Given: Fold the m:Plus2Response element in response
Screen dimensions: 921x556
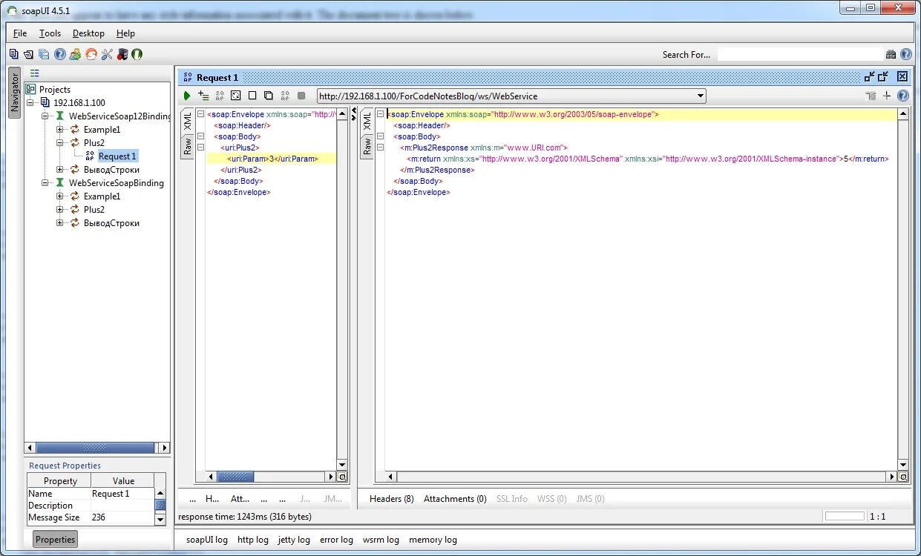Looking at the screenshot, I should pyautogui.click(x=381, y=148).
